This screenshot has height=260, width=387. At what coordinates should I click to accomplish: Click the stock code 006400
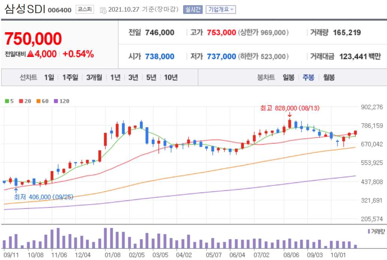(60, 10)
